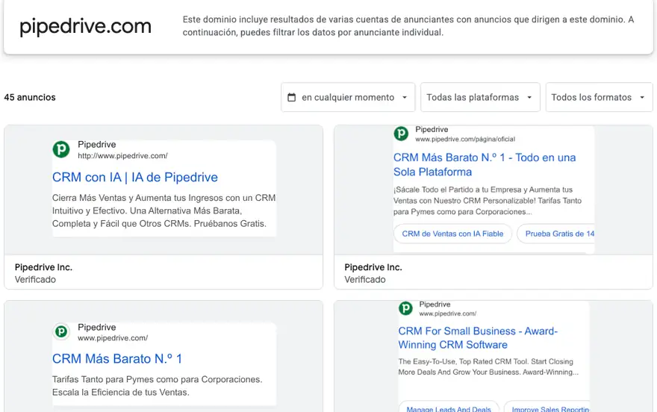
Task: Click the Pipedrive logo in 'Todo en una Sola Plataforma' ad
Action: (x=401, y=134)
